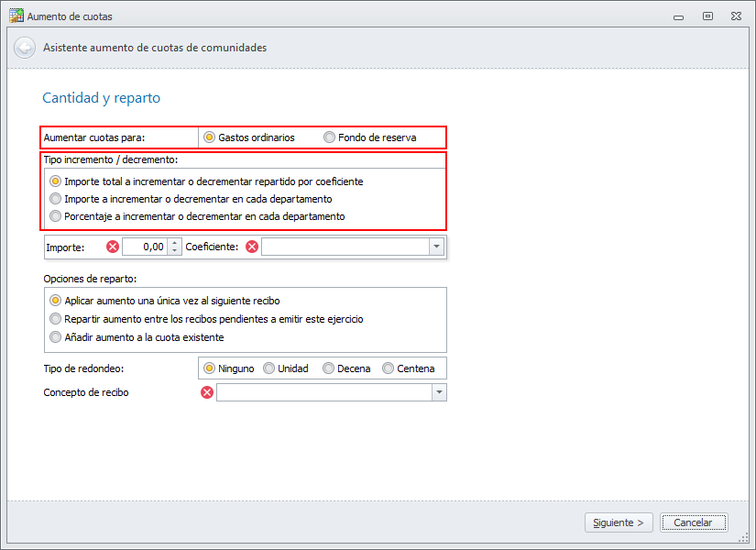The height and width of the screenshot is (550, 756).
Task: Click the 'Opciones de reparto:' label
Action: click(90, 279)
